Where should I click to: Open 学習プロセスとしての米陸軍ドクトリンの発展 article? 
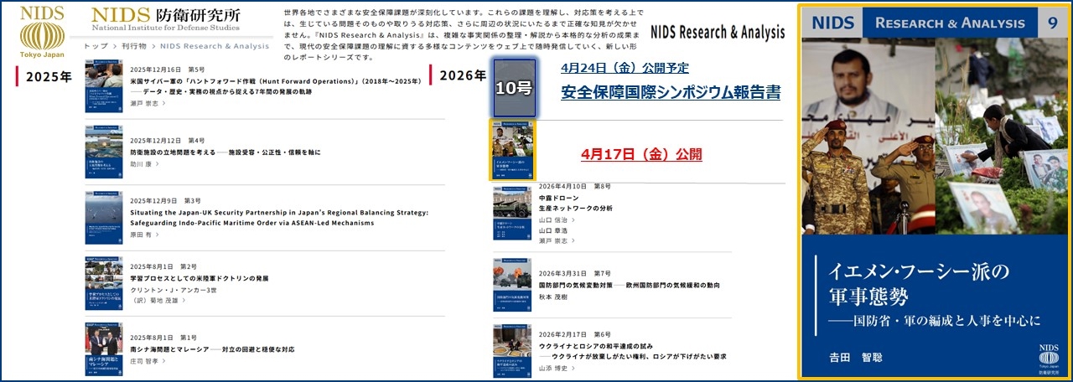click(x=200, y=278)
